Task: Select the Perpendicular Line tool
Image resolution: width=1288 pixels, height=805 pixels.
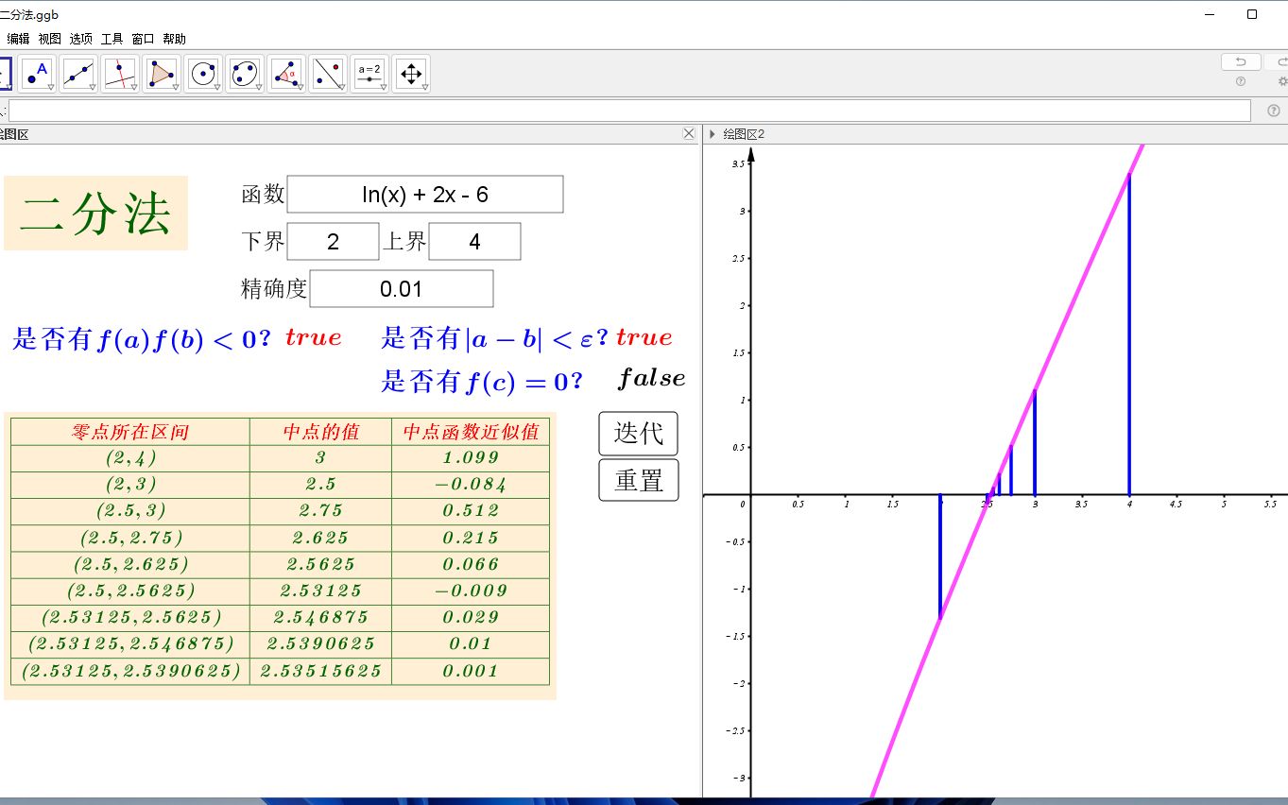Action: tap(119, 71)
